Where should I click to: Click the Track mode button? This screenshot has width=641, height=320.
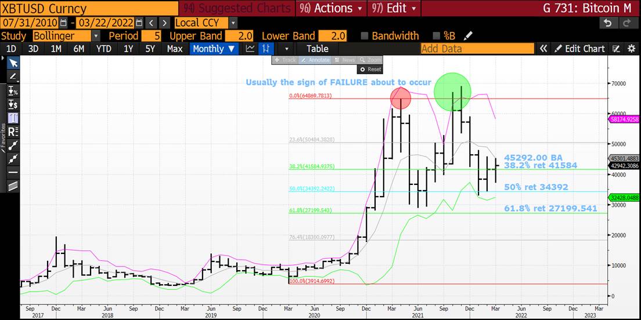[x=285, y=60]
